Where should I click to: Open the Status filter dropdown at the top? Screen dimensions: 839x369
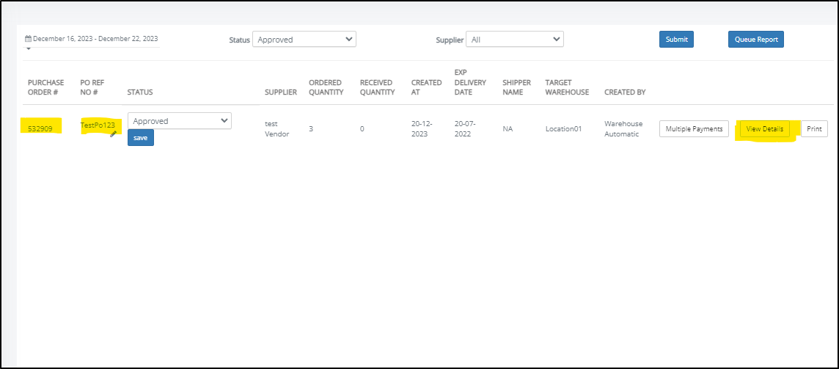pyautogui.click(x=304, y=40)
